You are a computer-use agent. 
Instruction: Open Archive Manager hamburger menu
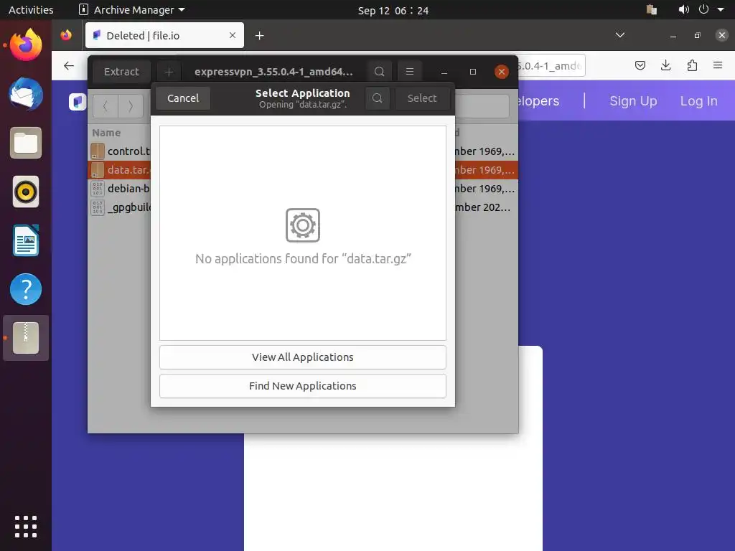410,72
